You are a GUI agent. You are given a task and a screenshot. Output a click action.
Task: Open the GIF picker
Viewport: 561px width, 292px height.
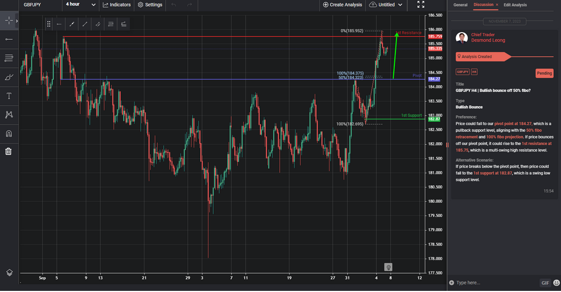pyautogui.click(x=545, y=283)
